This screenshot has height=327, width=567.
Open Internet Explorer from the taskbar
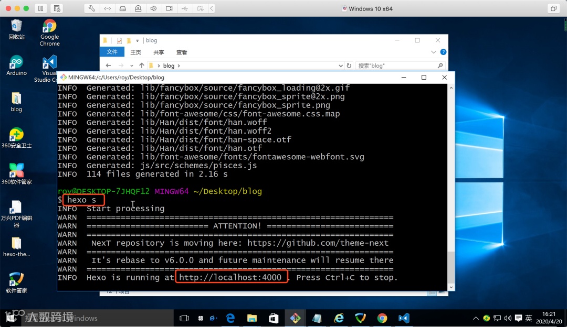pyautogui.click(x=339, y=318)
